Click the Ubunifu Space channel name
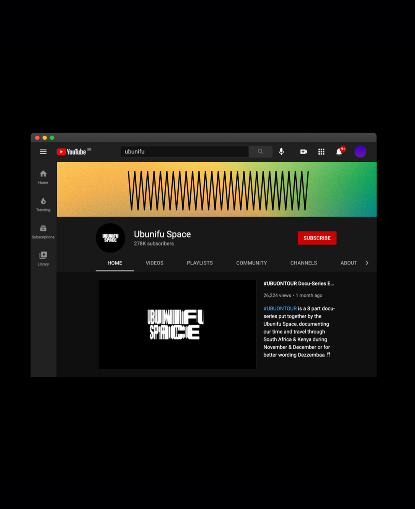Screen dimensions: 415x509 point(162,234)
